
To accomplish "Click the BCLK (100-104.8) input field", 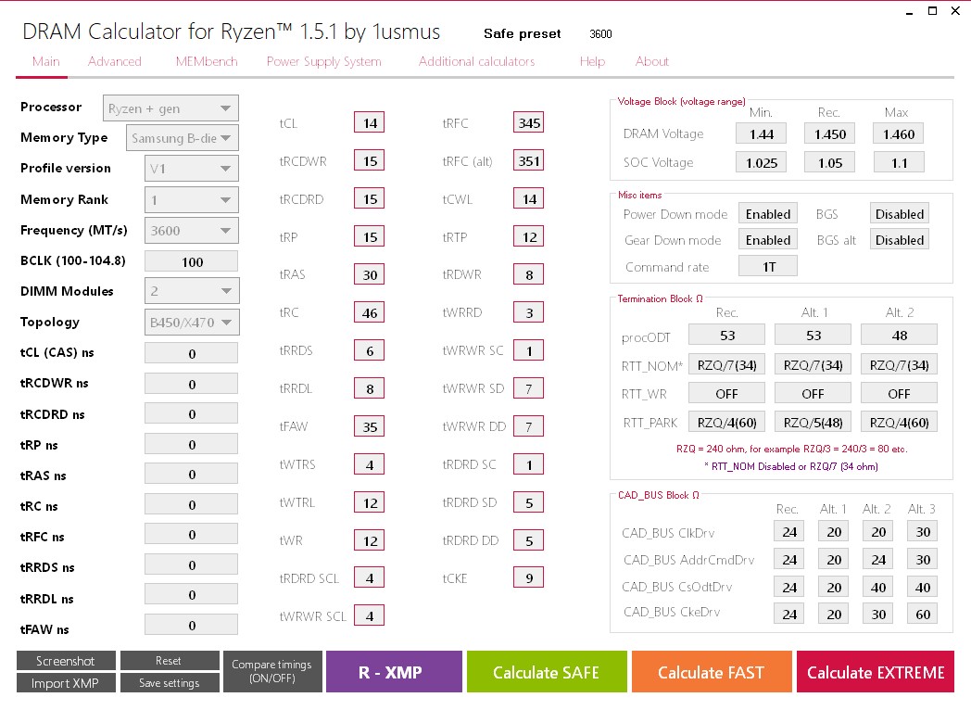I will (x=192, y=261).
